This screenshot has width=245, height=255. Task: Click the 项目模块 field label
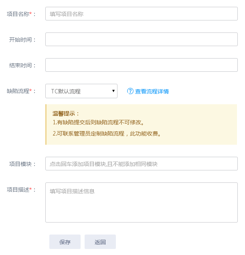(22, 164)
